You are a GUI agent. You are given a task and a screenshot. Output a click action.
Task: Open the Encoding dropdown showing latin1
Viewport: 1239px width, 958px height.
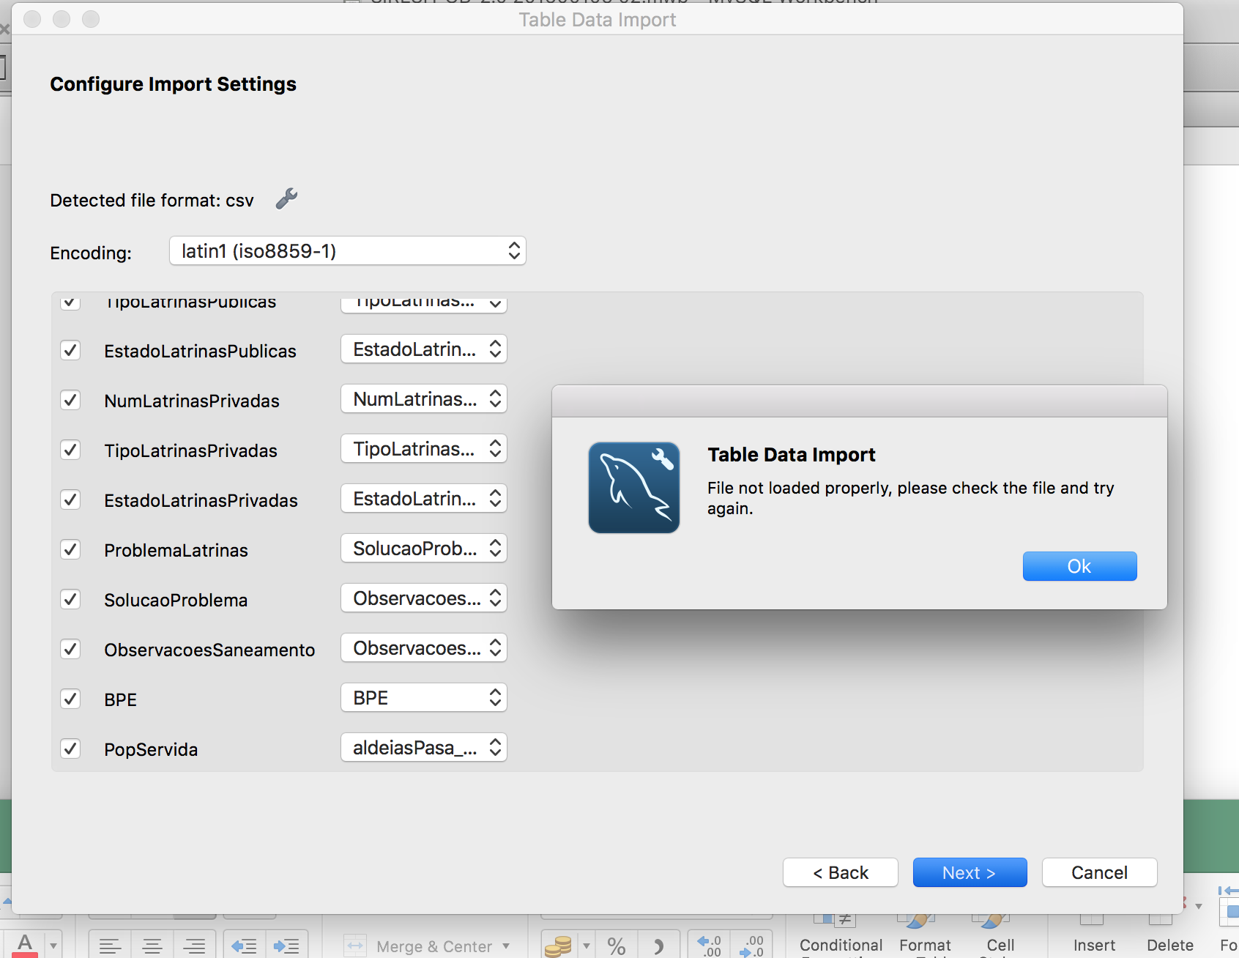(347, 250)
